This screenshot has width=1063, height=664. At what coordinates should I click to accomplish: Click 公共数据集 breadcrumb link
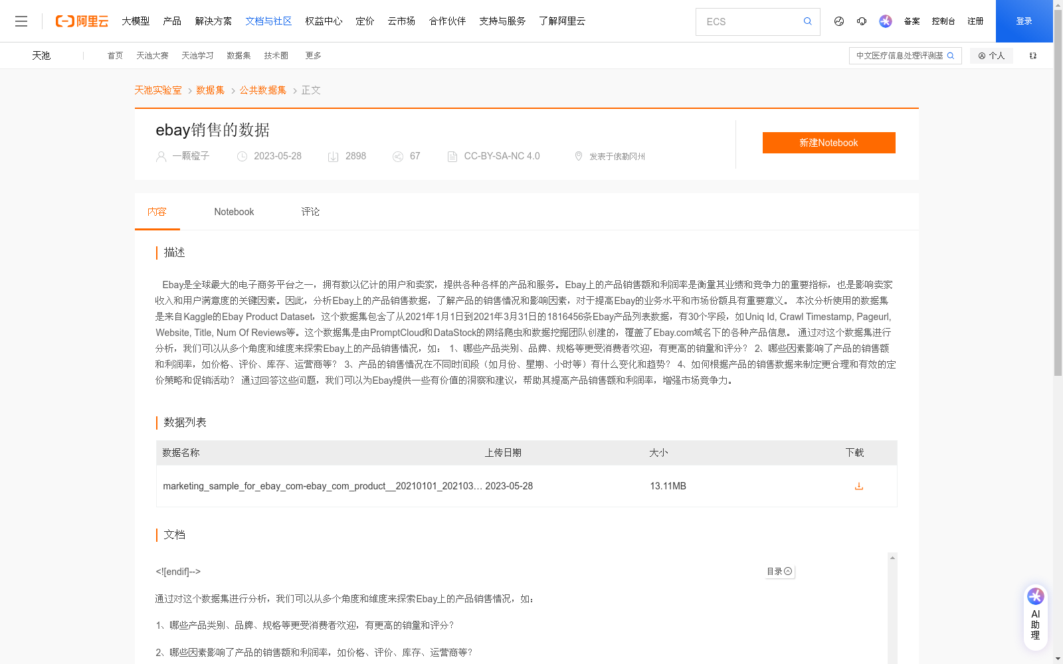(263, 90)
